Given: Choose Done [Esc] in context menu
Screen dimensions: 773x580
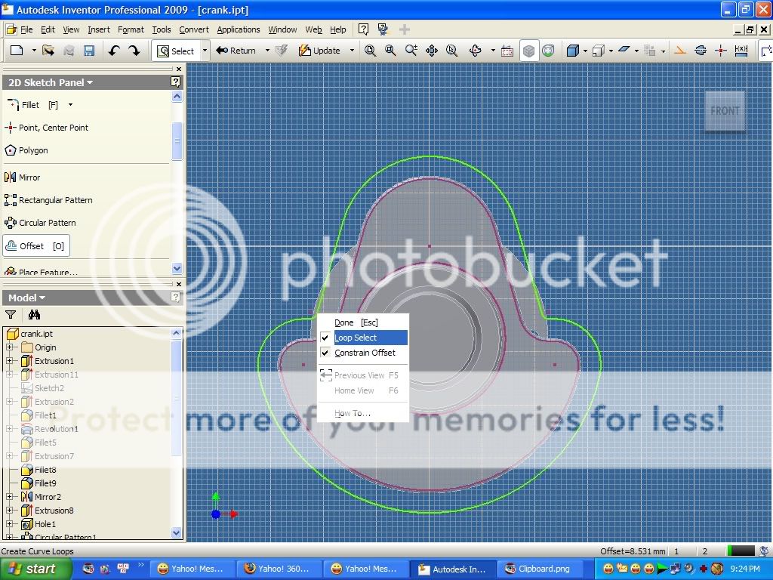Looking at the screenshot, I should point(356,322).
